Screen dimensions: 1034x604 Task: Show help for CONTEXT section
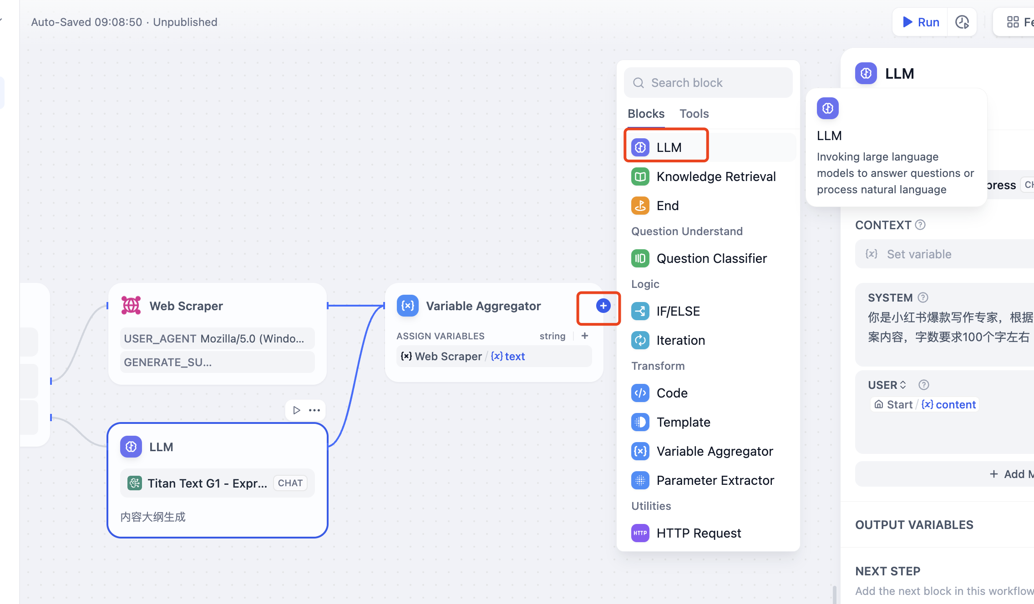pyautogui.click(x=920, y=225)
